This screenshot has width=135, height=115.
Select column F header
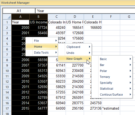pos(111,17)
